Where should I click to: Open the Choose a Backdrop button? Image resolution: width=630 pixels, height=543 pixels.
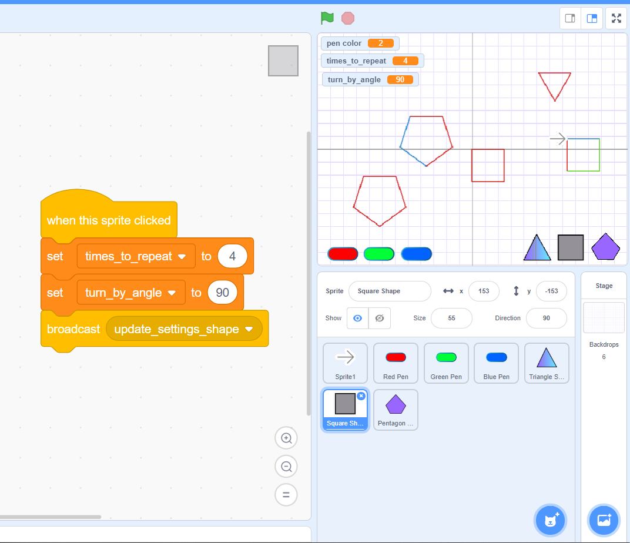click(x=604, y=520)
